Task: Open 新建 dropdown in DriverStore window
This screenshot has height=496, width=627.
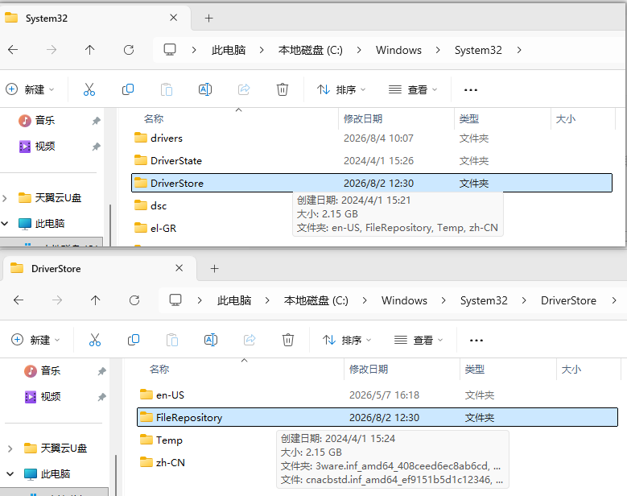Action: [35, 340]
